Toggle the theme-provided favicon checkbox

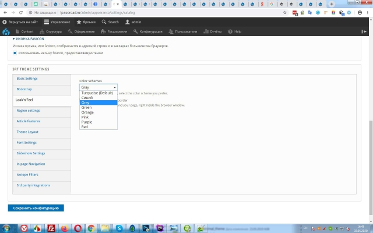[15, 53]
